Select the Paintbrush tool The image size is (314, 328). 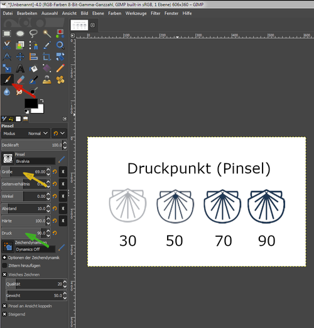click(7, 80)
